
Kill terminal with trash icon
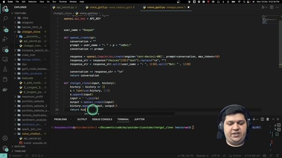pos(267,119)
